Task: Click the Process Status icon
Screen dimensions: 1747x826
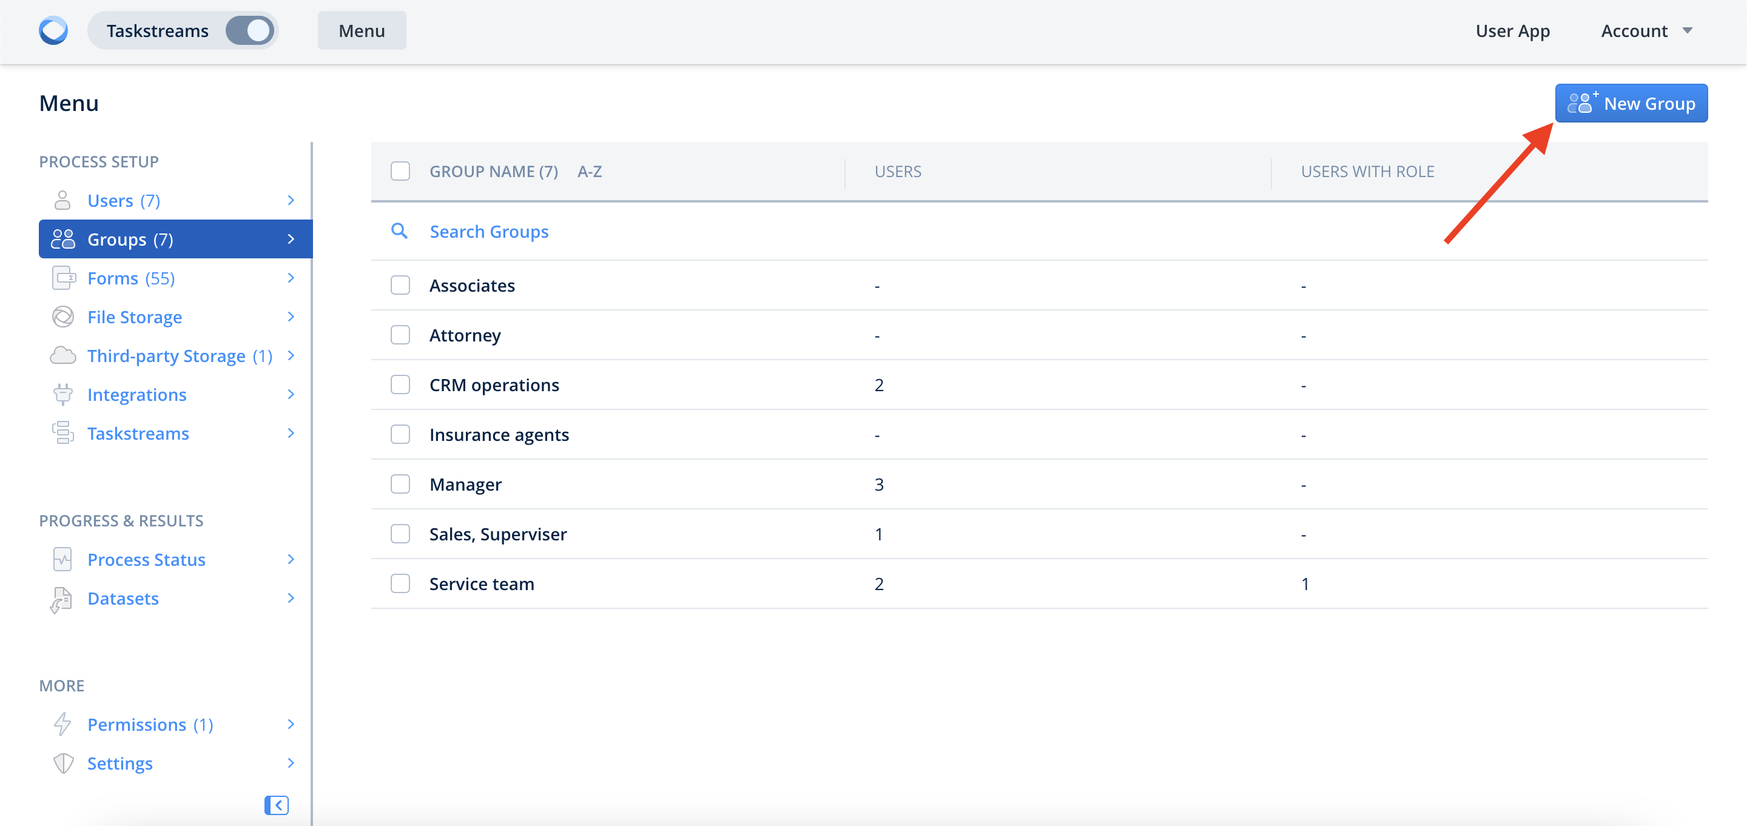Action: 62,560
